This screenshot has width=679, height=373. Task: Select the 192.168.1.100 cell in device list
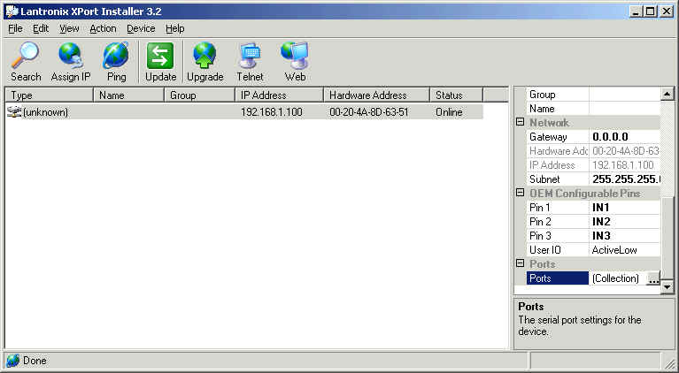(272, 112)
